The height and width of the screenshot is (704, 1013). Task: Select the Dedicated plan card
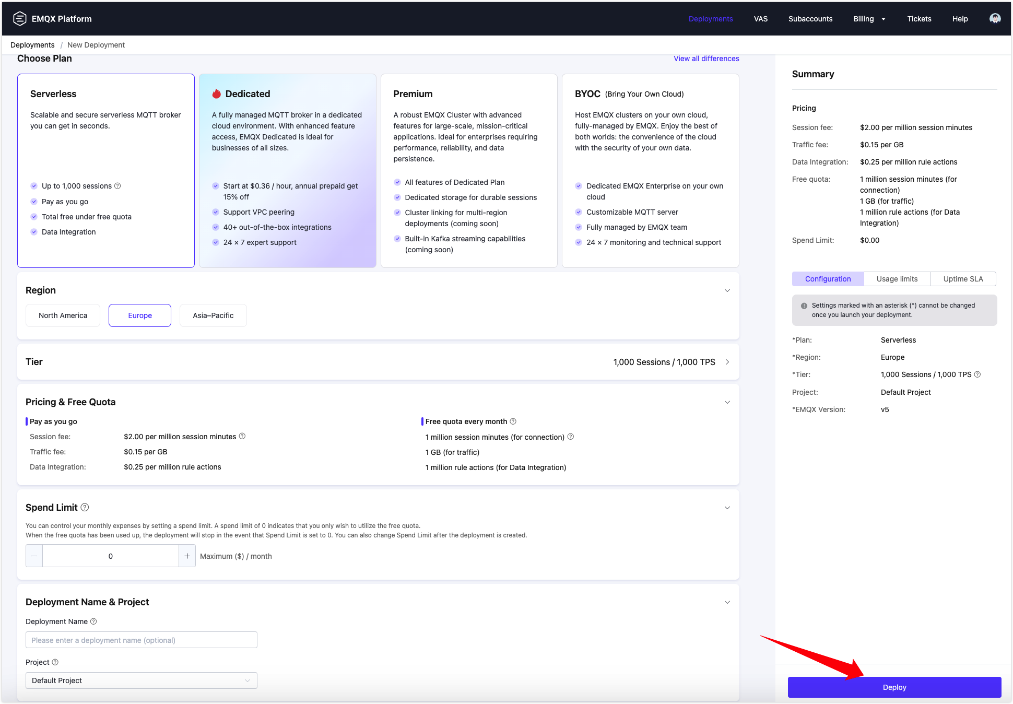point(288,171)
